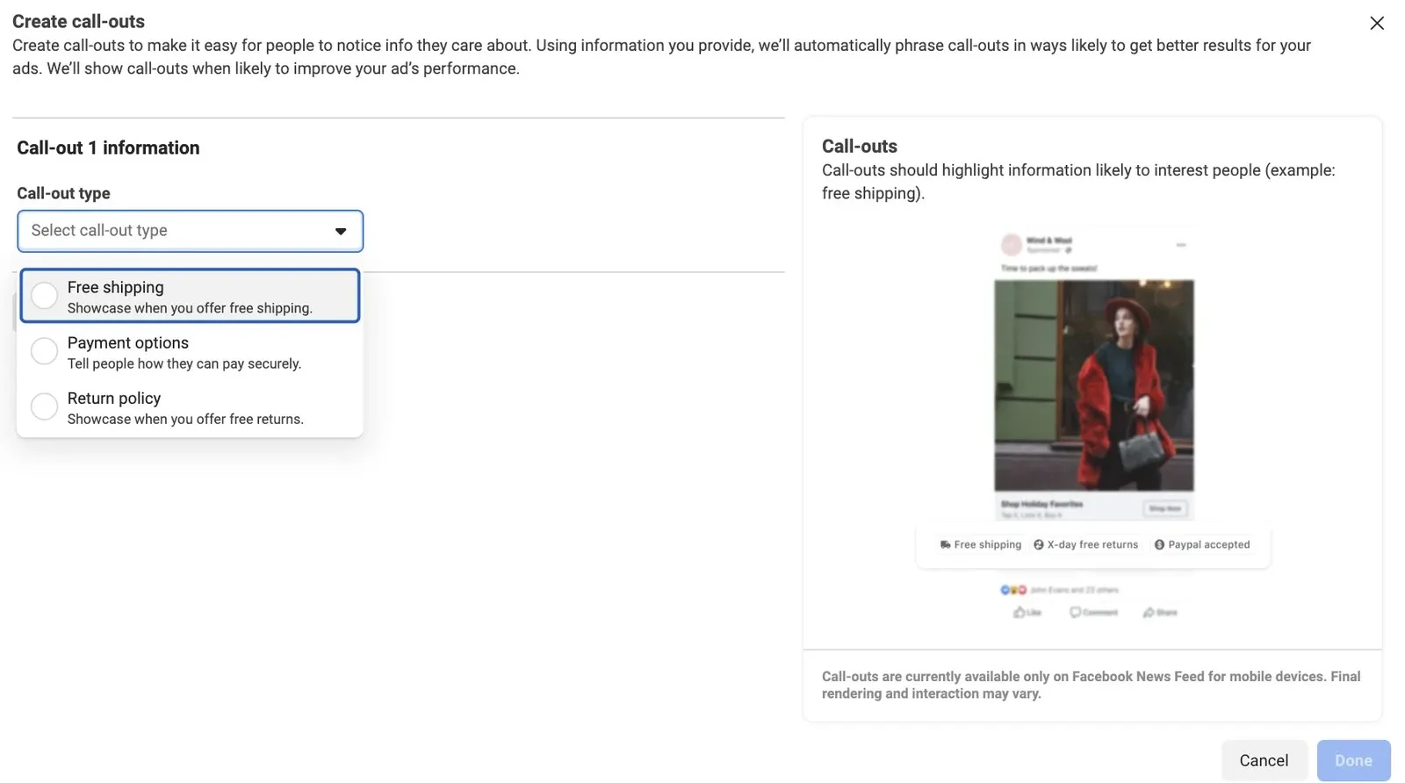Select the Free shipping call-out option
Screen dimensions: 1405x783
coord(190,296)
